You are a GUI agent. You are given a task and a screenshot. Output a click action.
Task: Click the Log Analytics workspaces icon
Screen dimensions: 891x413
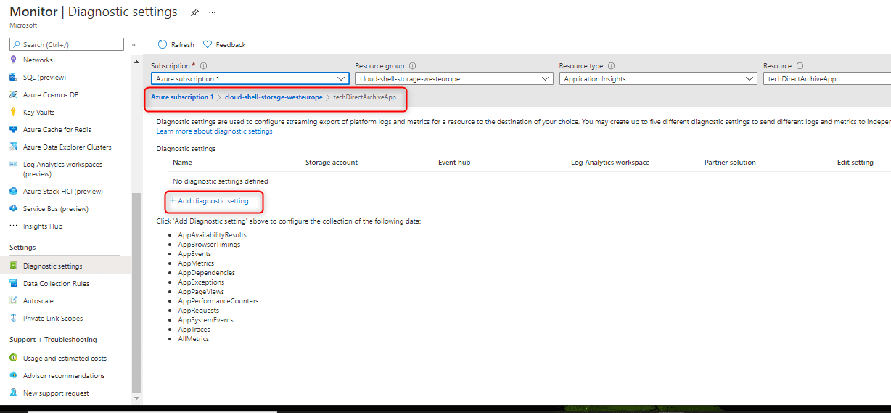(13, 165)
